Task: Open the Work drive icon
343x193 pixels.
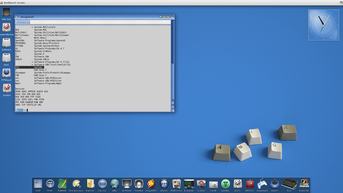Action: coord(6,57)
